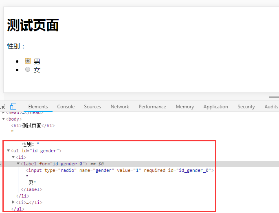This screenshot has width=279, height=213.
Task: Collapse the first li node
Action: 13,157
